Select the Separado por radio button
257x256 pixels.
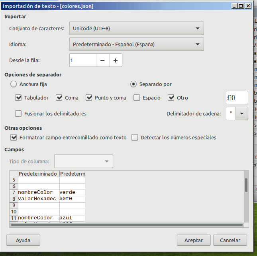click(x=133, y=84)
